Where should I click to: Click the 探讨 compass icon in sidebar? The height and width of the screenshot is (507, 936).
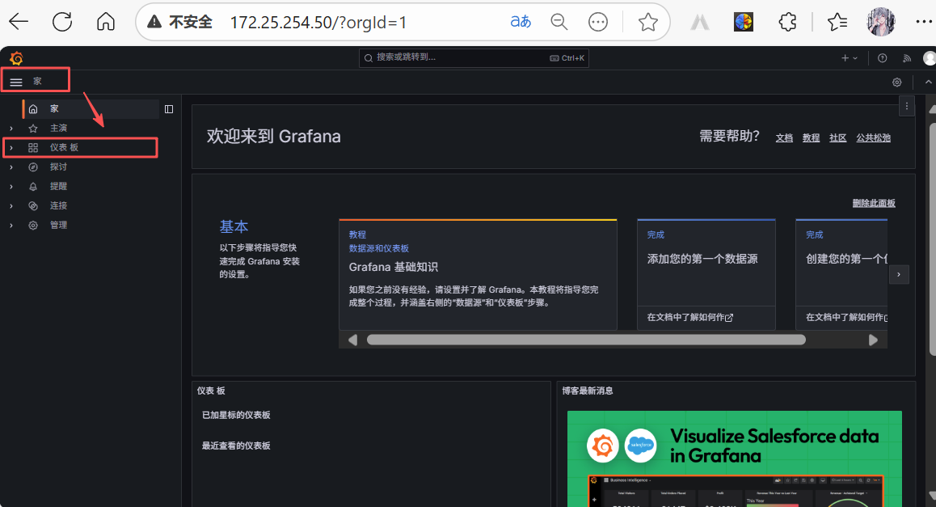tap(33, 167)
